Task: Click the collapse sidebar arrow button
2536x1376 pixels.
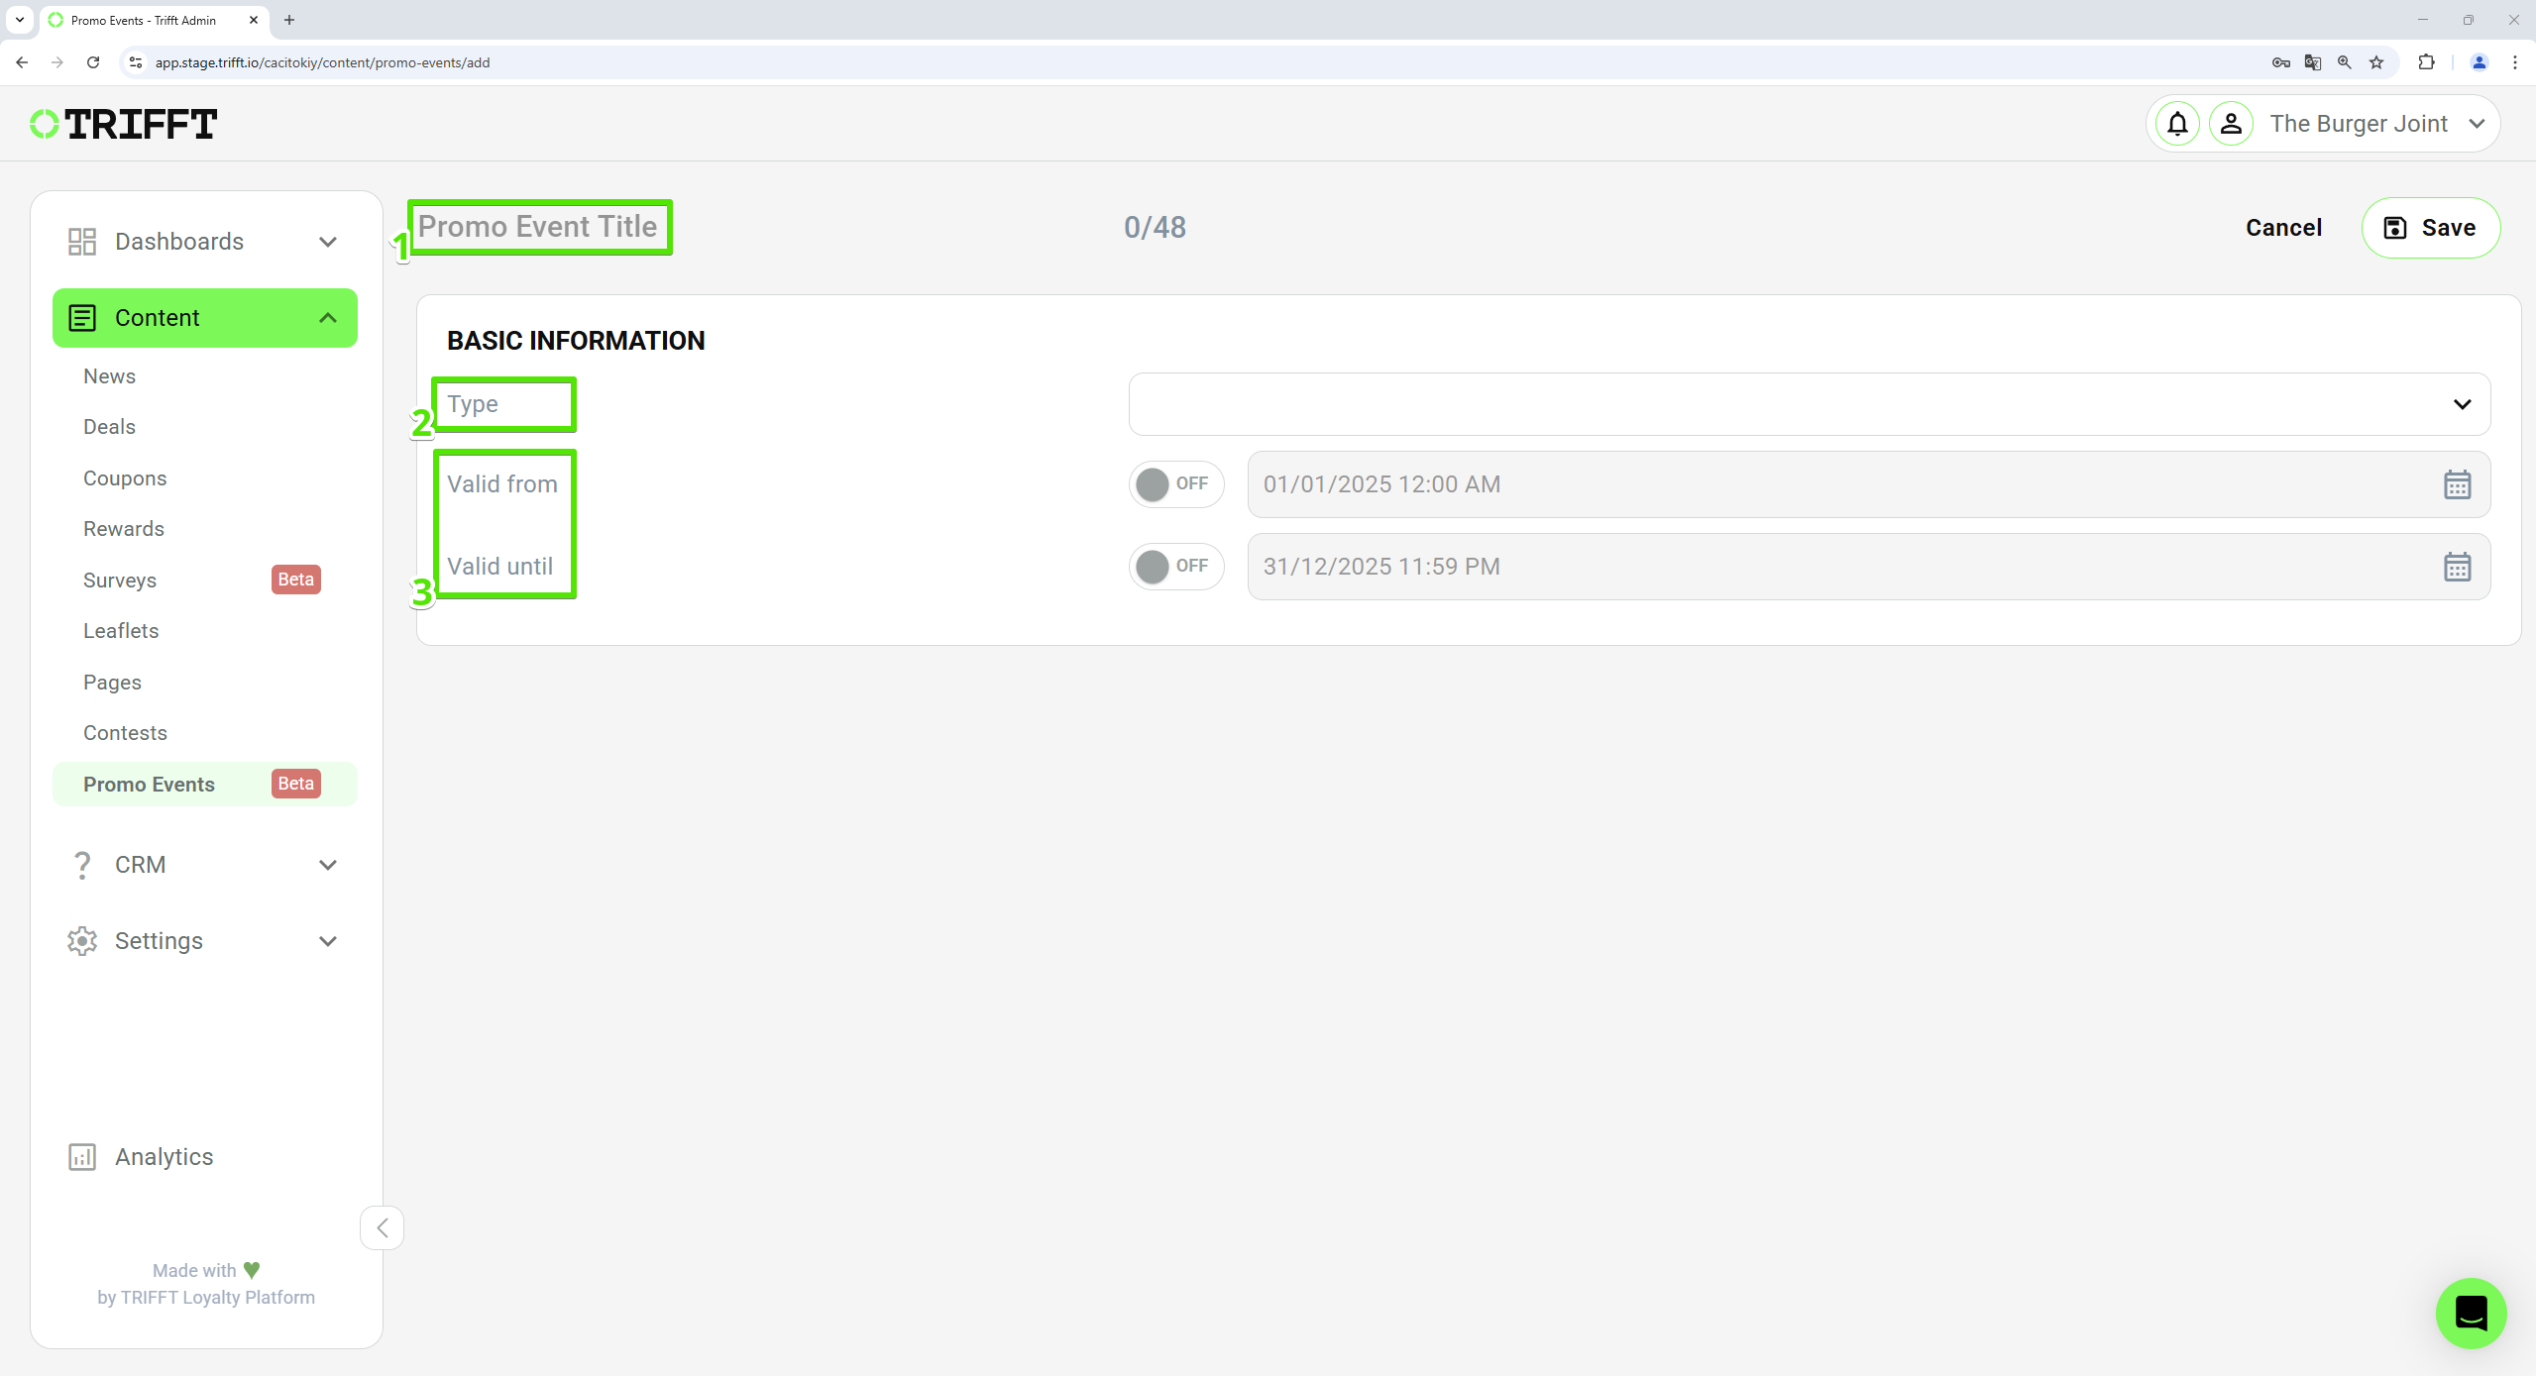Action: (x=382, y=1228)
